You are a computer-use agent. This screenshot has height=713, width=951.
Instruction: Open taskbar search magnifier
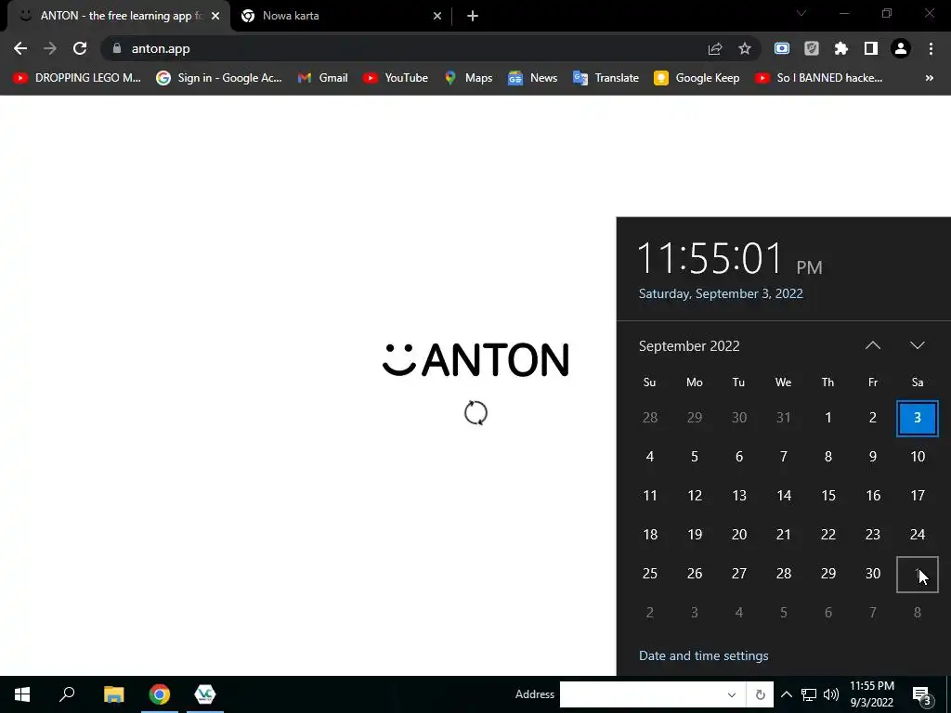pos(67,694)
